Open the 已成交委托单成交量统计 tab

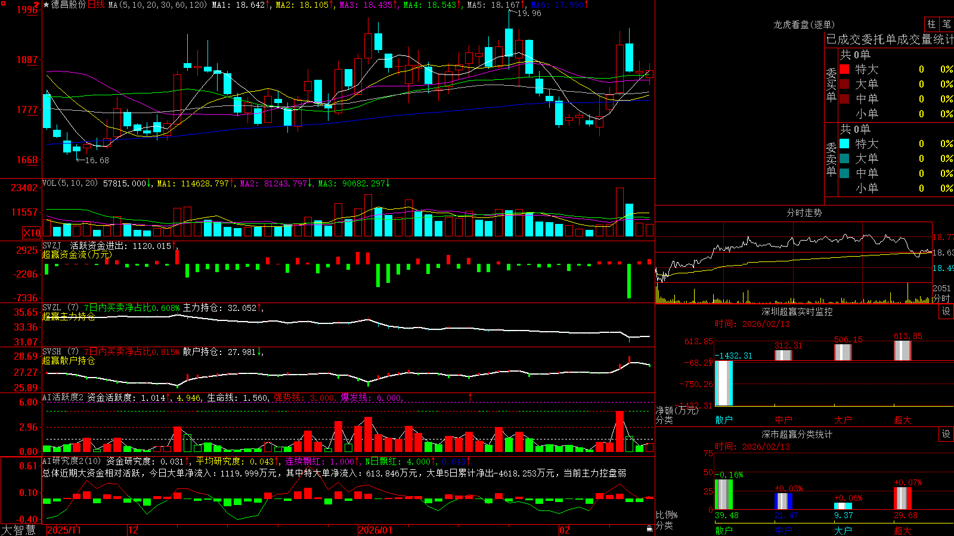pyautogui.click(x=890, y=40)
